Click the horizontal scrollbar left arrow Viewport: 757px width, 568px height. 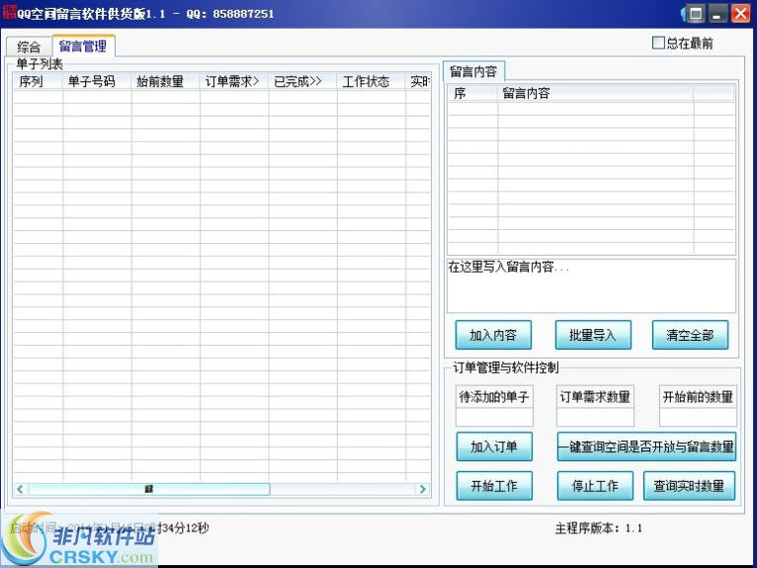[20, 489]
